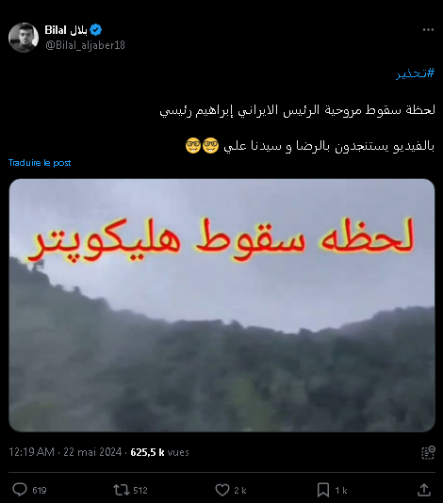Click the 12:19 AM · 22 mai 2024 timestamp
Screen dimensions: 443x503
(x=65, y=452)
